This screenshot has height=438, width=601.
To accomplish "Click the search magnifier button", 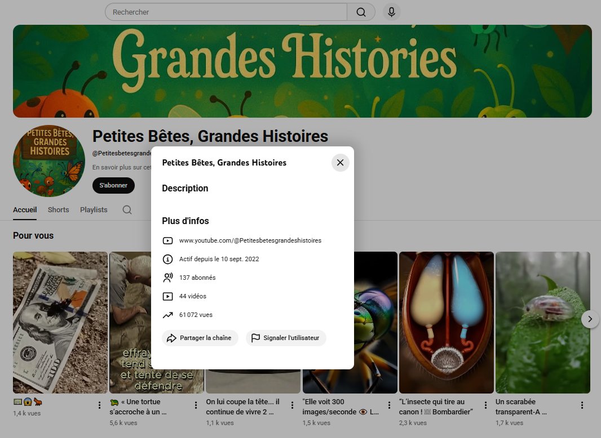I will pyautogui.click(x=361, y=12).
